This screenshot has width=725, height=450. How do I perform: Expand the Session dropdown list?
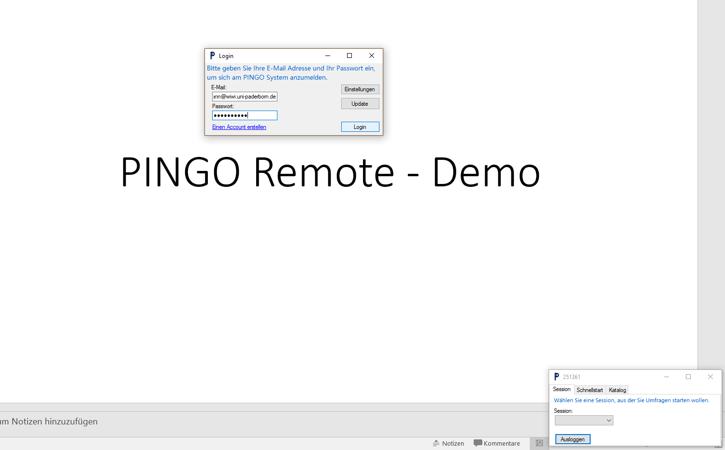pyautogui.click(x=609, y=421)
